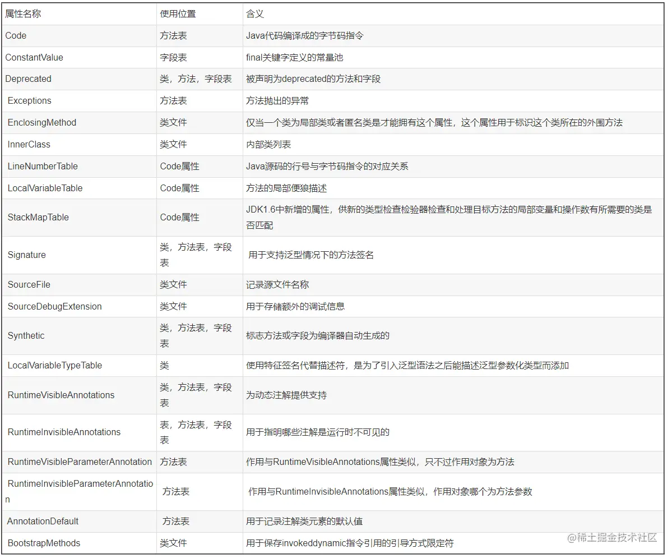Screen dimensions: 672x558
Task: Click the "使用位置" column header
Action: (x=200, y=13)
